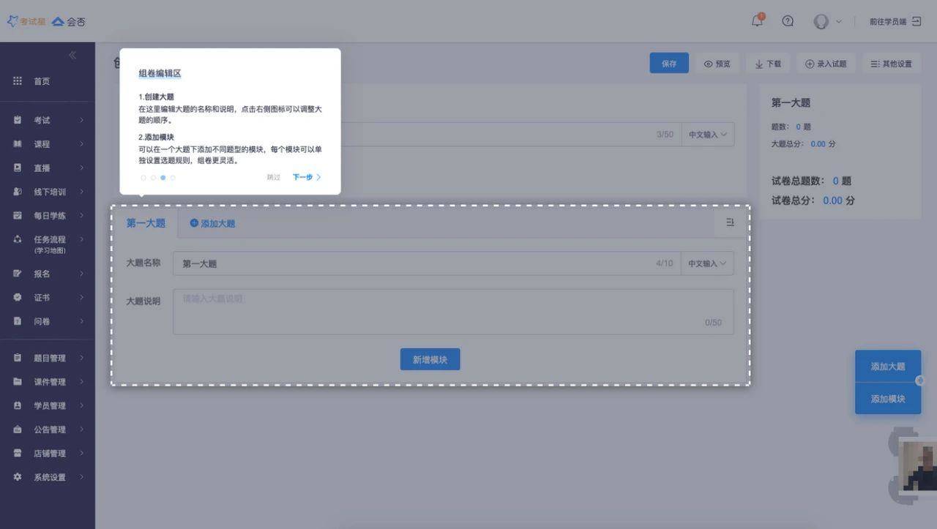The height and width of the screenshot is (529, 937).
Task: Select fourth tour step dot indicator
Action: (x=173, y=177)
